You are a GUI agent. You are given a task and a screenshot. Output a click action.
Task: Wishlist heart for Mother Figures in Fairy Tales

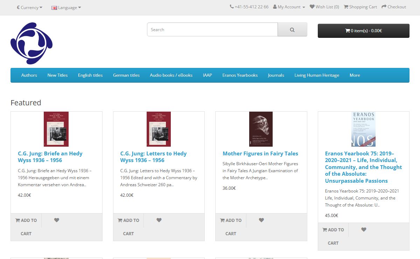[x=261, y=220]
